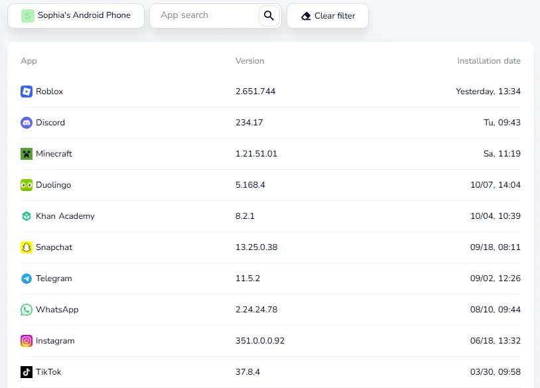Click Roblox version 2.651.744

[255, 92]
